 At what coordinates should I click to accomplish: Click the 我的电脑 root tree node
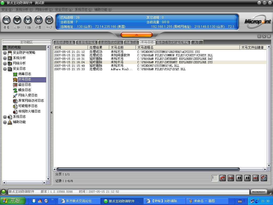(14, 47)
